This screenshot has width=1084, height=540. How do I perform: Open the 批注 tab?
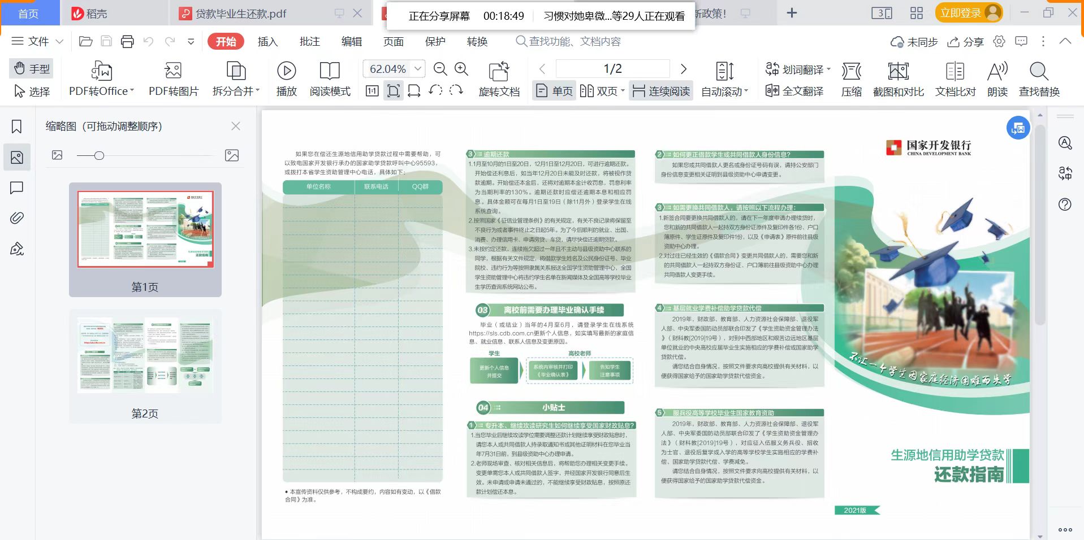point(309,41)
